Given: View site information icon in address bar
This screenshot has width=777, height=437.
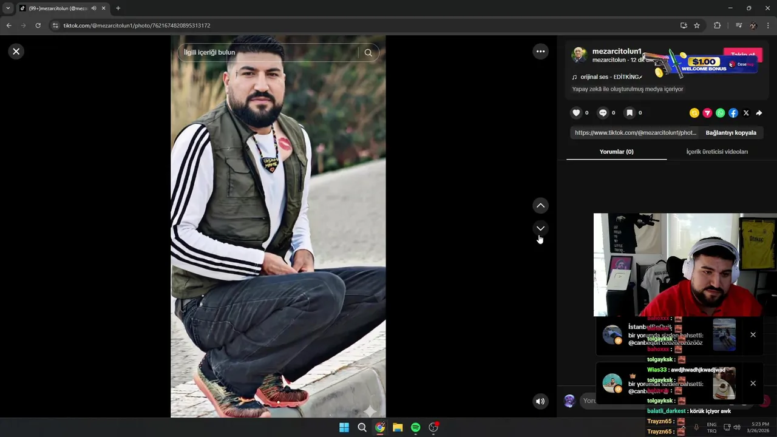Looking at the screenshot, I should click(x=55, y=25).
